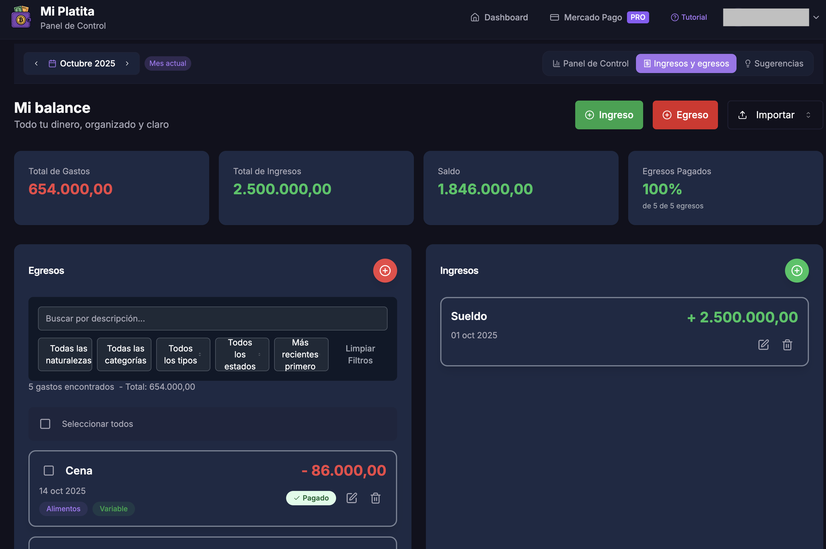Click Limpiar Filtros
The height and width of the screenshot is (549, 826).
(360, 354)
